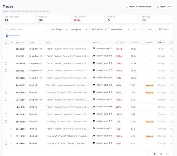This screenshot has height=156, width=177.
Task: Change the Newest first sorting
Action: pos(119,29)
